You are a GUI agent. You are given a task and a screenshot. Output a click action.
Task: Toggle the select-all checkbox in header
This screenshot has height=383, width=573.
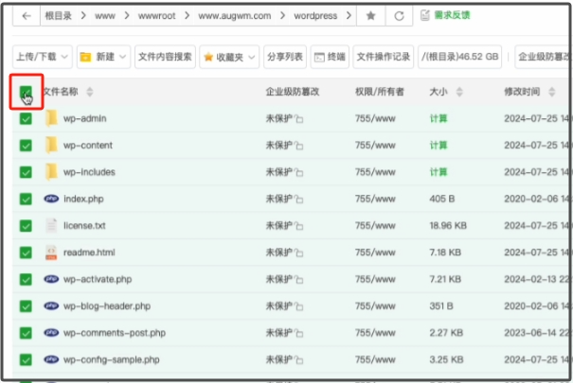(26, 92)
